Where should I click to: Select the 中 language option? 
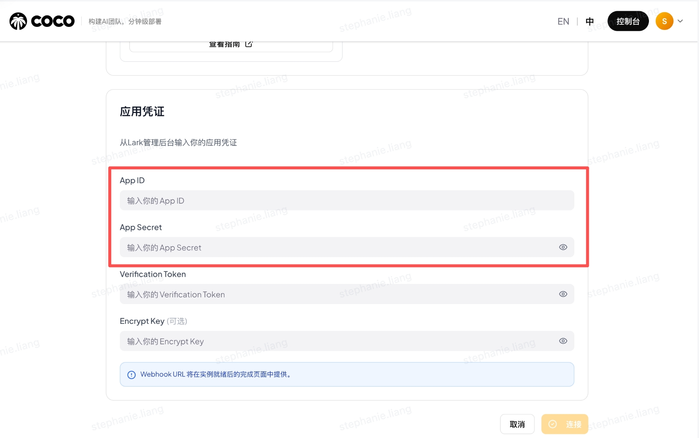coord(590,21)
